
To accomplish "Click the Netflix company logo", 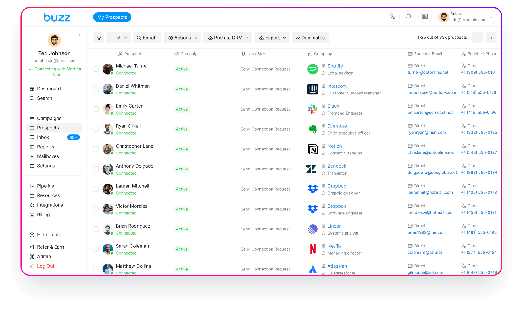I will coord(313,249).
